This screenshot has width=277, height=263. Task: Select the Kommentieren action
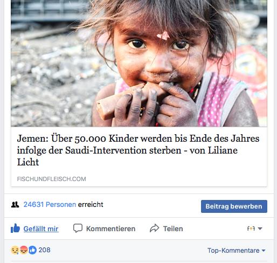tap(105, 229)
